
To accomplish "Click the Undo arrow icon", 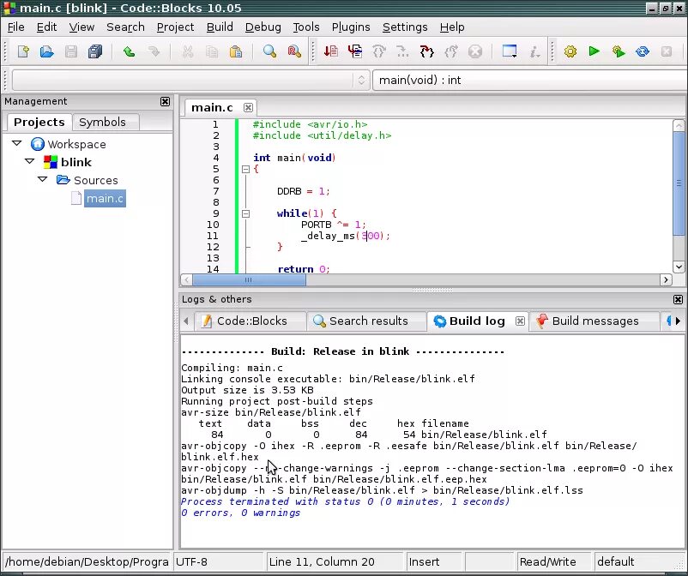I will 129,51.
